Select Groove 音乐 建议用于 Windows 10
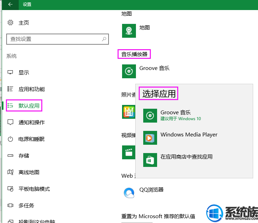258x223 pixels. click(x=181, y=116)
